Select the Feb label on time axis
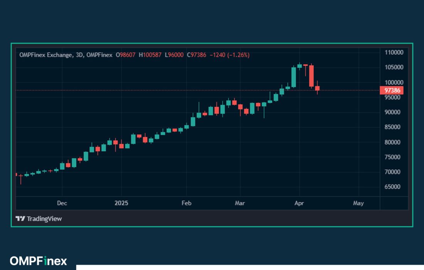 [x=186, y=203]
